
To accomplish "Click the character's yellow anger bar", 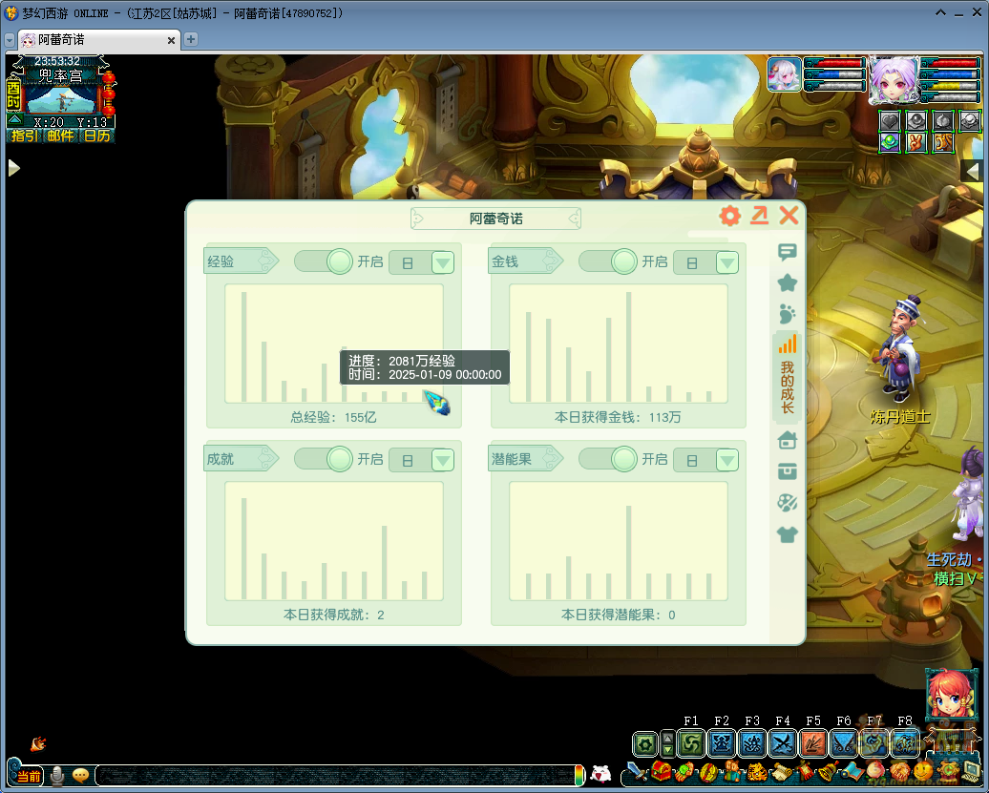I will pyautogui.click(x=950, y=86).
